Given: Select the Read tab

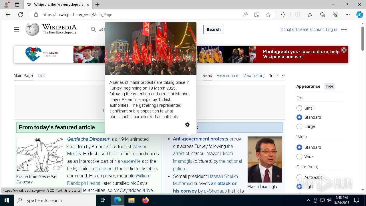Looking at the screenshot, I should (x=207, y=76).
